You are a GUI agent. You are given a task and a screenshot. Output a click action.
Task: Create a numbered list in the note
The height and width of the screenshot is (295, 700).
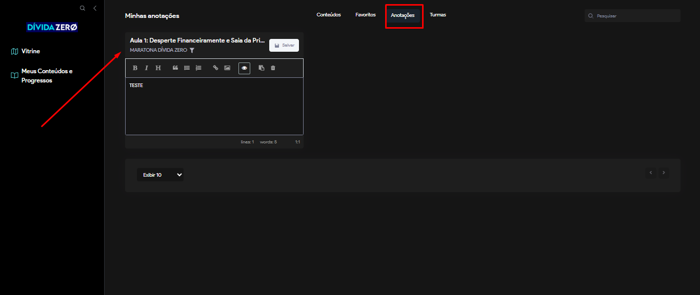tap(198, 68)
